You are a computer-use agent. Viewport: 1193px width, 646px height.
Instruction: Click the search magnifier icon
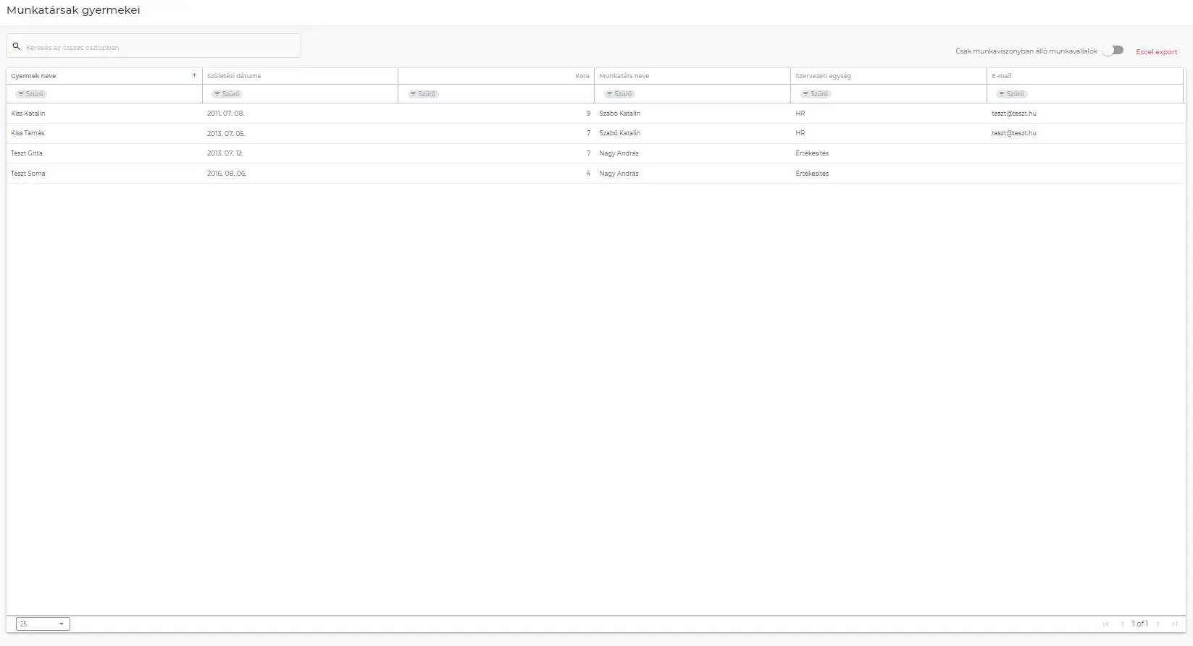point(17,46)
